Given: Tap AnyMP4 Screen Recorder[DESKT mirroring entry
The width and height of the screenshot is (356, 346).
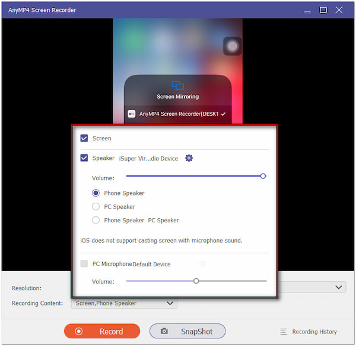Looking at the screenshot, I should [x=178, y=114].
